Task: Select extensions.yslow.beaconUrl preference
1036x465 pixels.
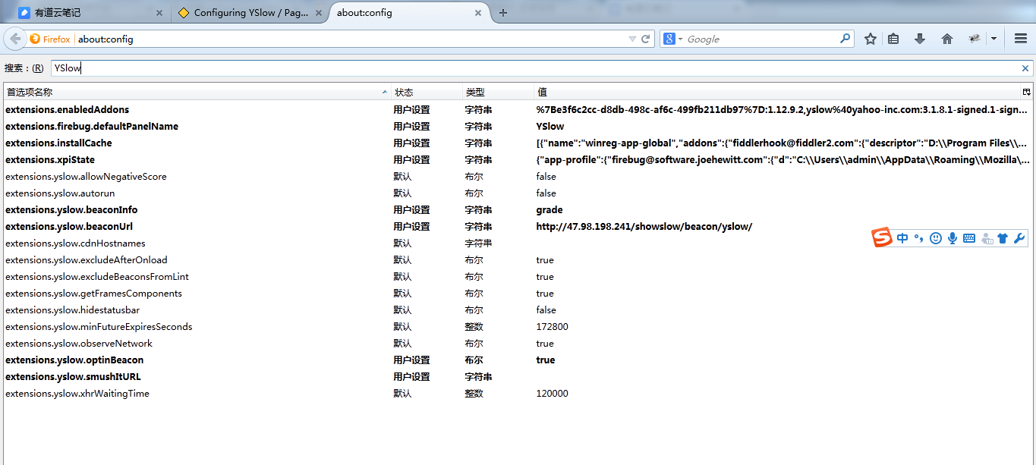Action: (518, 227)
